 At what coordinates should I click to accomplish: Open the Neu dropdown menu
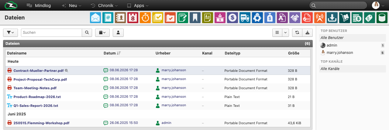[71, 5]
